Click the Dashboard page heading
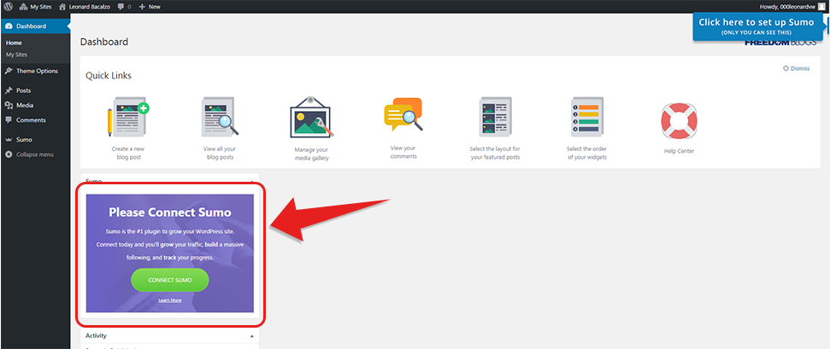The height and width of the screenshot is (349, 830). (103, 42)
